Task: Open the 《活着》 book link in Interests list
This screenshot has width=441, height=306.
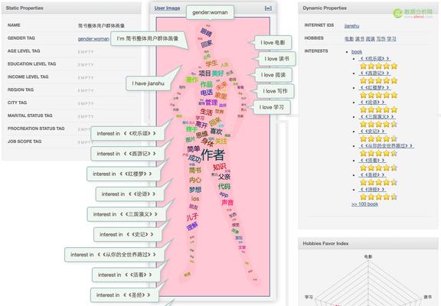Action: [373, 161]
